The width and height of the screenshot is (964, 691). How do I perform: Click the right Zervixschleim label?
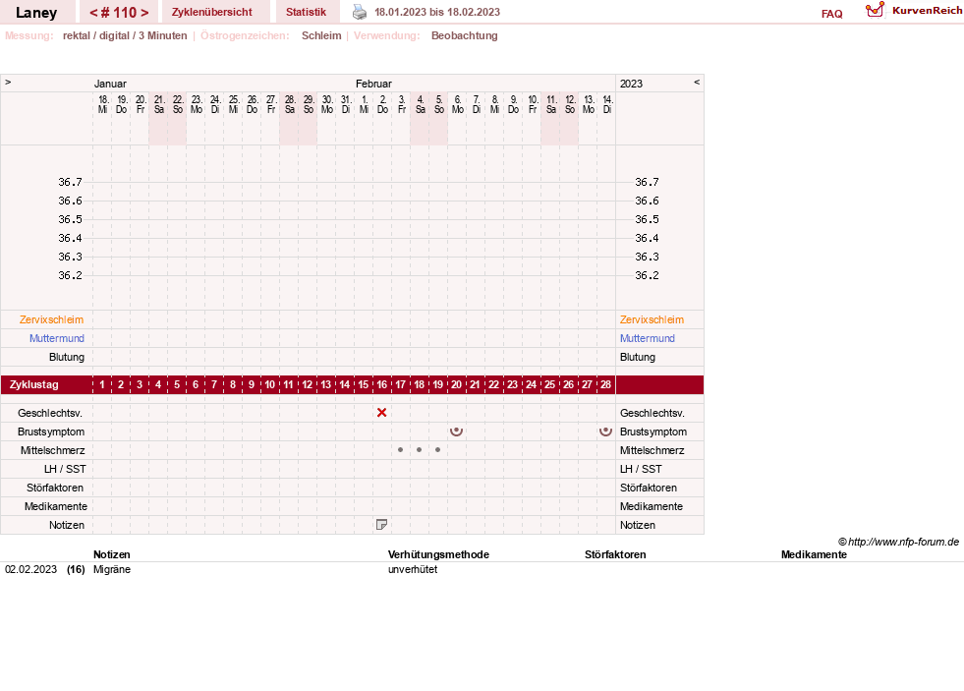click(652, 319)
